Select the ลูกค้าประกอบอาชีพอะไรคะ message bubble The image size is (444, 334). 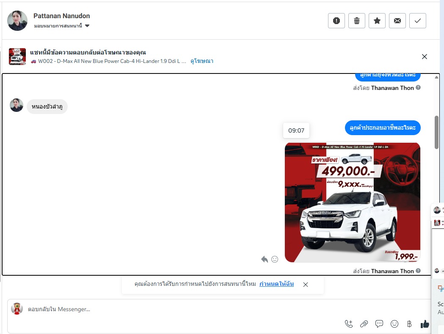pos(383,128)
